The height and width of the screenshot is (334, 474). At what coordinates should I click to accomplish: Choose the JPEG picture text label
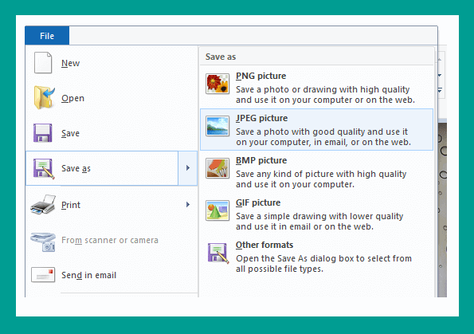click(x=261, y=118)
